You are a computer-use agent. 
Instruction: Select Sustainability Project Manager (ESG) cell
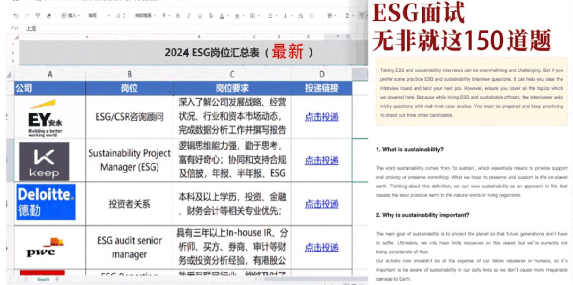(x=130, y=160)
